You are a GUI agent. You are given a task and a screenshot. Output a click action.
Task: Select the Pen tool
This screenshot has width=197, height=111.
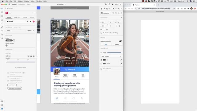pyautogui.click(x=2, y=27)
